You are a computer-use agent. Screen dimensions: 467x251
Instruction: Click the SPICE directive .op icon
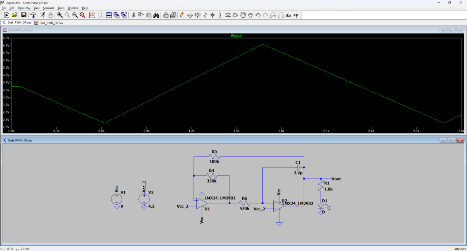coord(296,15)
